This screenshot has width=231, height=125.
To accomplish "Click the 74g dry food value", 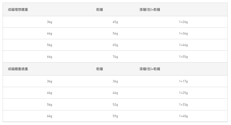I will (x=115, y=57).
